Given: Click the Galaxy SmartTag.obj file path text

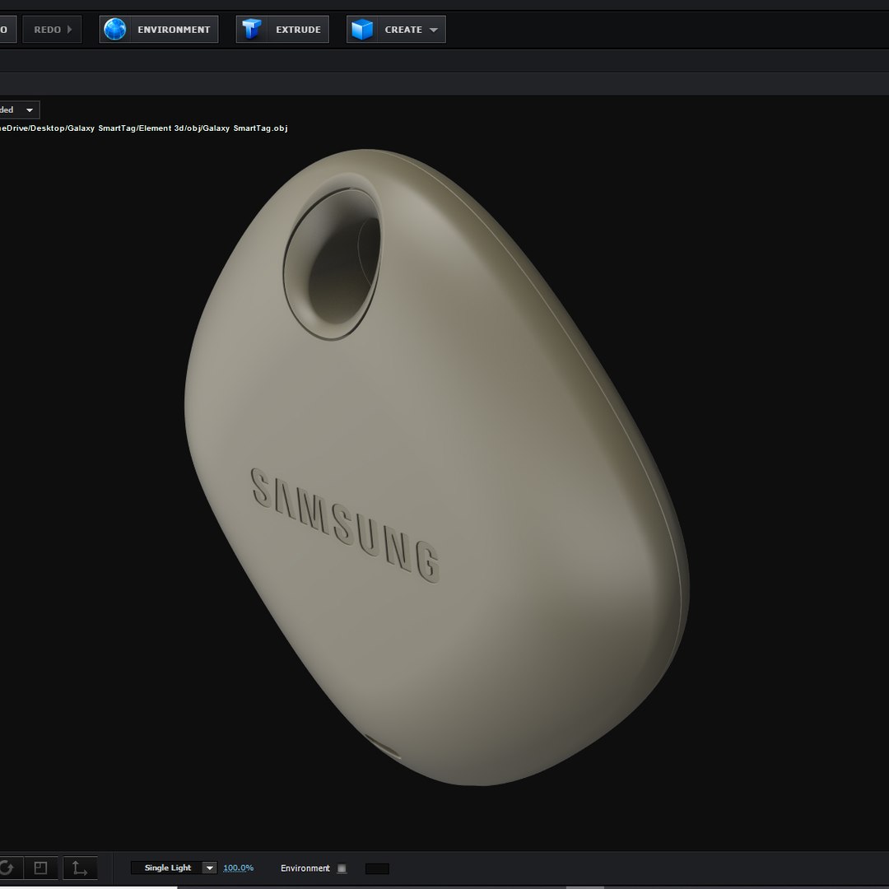Looking at the screenshot, I should 143,128.
